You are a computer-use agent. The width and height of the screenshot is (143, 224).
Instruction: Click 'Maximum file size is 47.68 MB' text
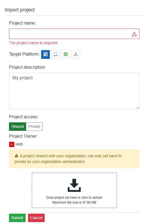point(74,202)
